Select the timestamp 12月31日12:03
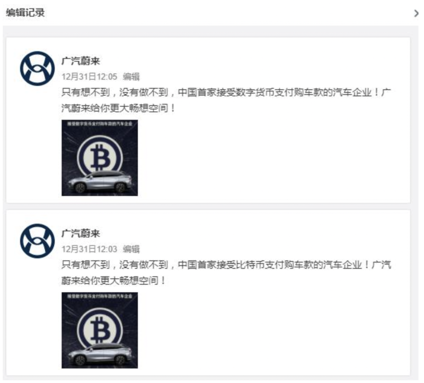This screenshot has width=424, height=383. coord(89,249)
